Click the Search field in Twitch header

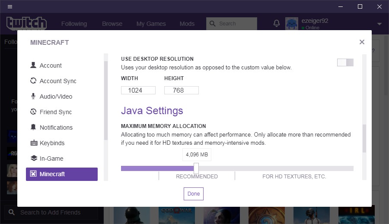(x=232, y=24)
